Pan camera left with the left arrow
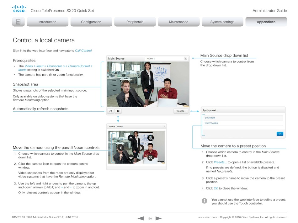The image size is (298, 223). tap(120, 148)
